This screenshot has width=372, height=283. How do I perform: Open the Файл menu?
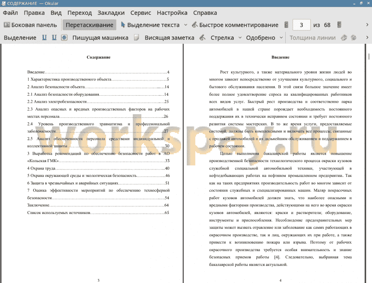[10, 13]
